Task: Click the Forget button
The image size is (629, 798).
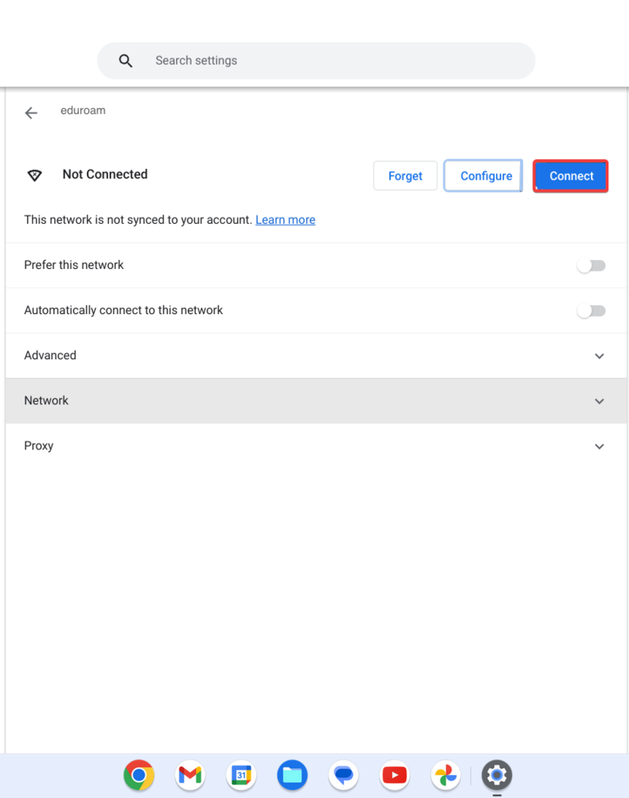Action: click(405, 176)
